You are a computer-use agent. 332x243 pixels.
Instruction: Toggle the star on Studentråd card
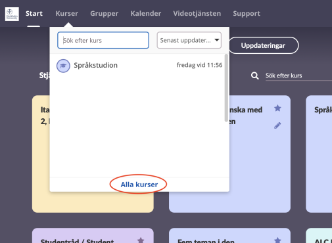click(141, 240)
